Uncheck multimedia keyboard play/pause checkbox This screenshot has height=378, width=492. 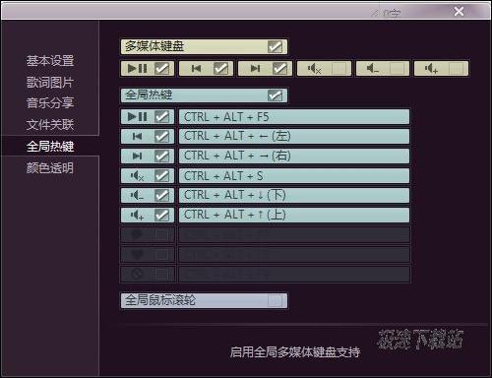pos(161,69)
